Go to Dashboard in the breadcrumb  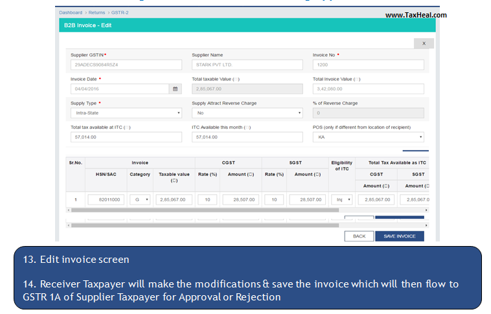tap(71, 12)
